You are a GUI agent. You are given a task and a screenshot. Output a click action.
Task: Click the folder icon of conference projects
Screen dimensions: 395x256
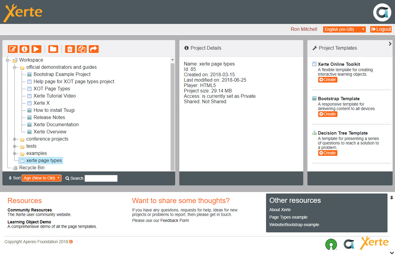[x=22, y=139]
